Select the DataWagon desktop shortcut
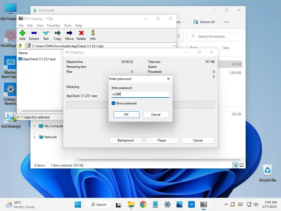Image resolution: width=281 pixels, height=211 pixels. (x=9, y=38)
